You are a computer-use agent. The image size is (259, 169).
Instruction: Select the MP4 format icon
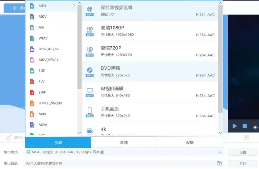point(32,6)
